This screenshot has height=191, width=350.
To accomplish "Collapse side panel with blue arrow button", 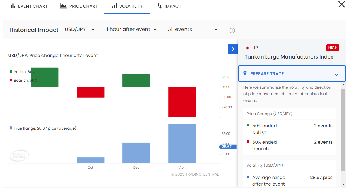I will point(233,49).
